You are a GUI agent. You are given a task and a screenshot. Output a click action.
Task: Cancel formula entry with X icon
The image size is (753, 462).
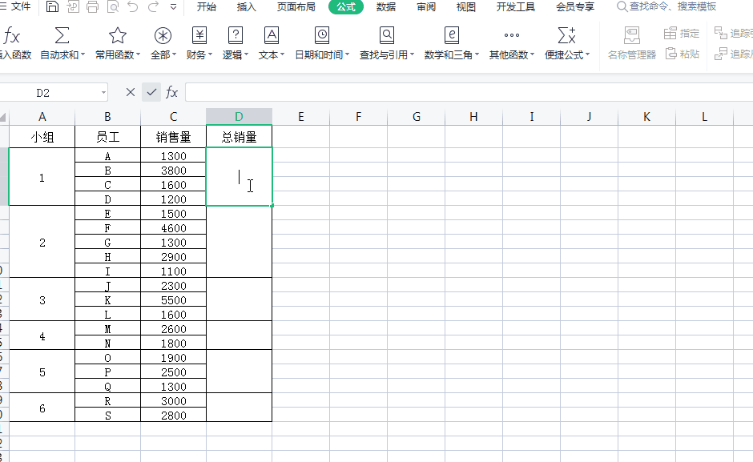130,92
